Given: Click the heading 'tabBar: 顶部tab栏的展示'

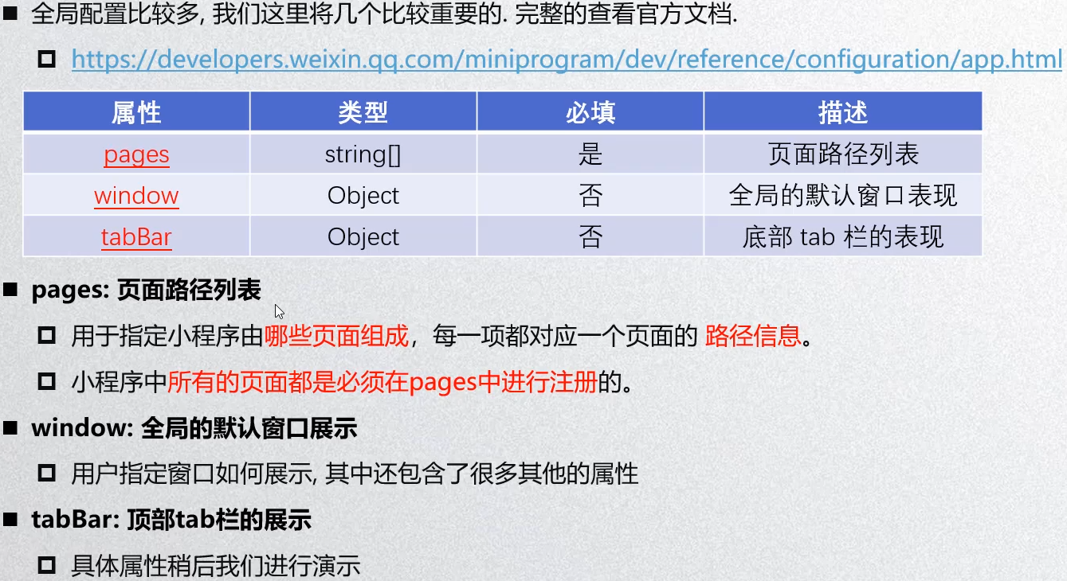Looking at the screenshot, I should click(x=171, y=521).
